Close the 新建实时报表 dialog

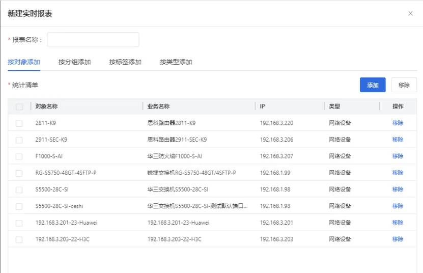tap(410, 14)
